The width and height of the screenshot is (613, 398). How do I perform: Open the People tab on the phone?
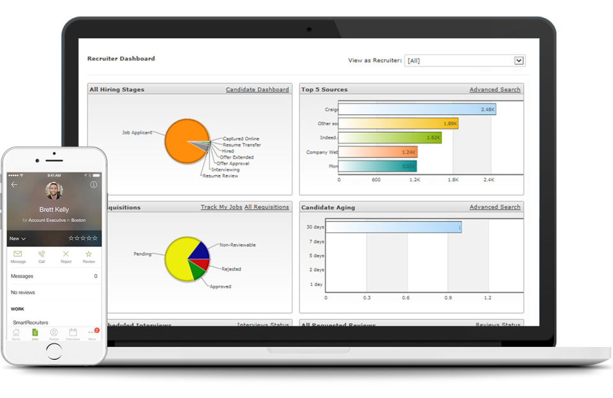54,333
